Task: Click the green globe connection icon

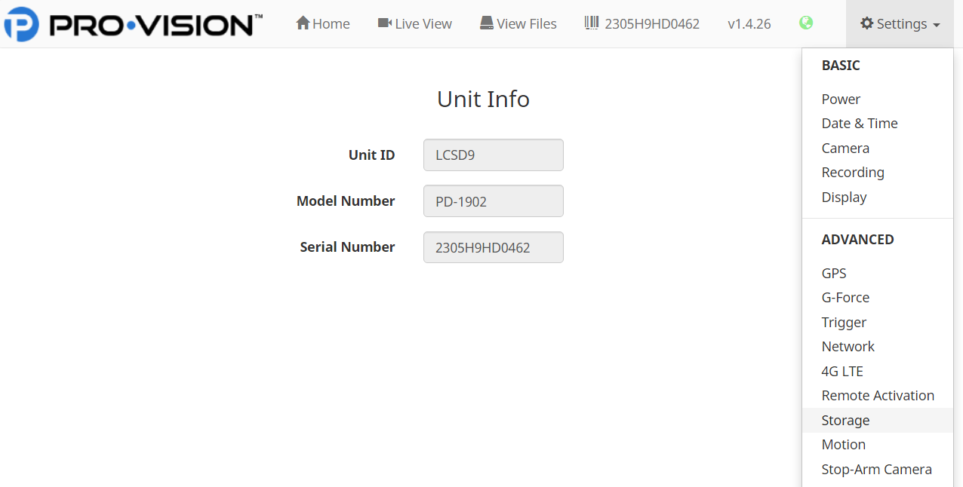Action: point(806,23)
